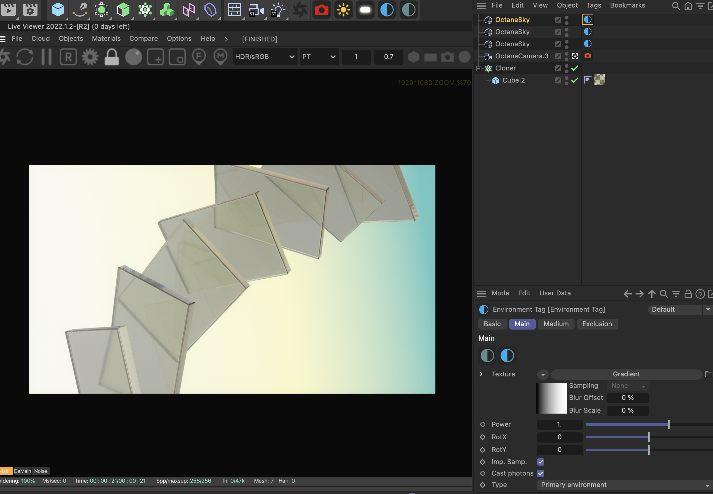Toggle Imp. Samp. checkbox
The image size is (713, 494).
point(541,462)
